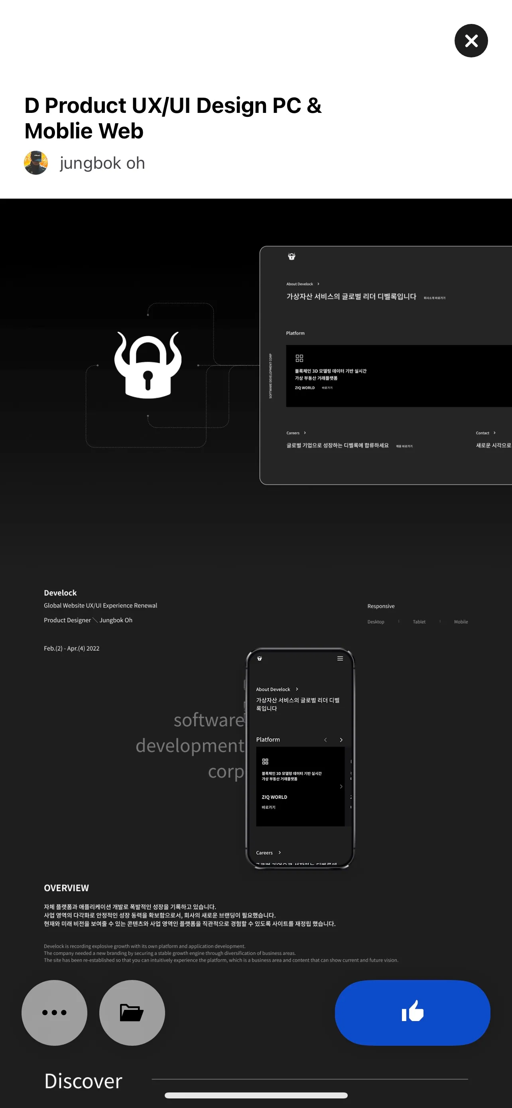The image size is (512, 1108).
Task: Tap Careers in the desktop mockup
Action: 293,433
